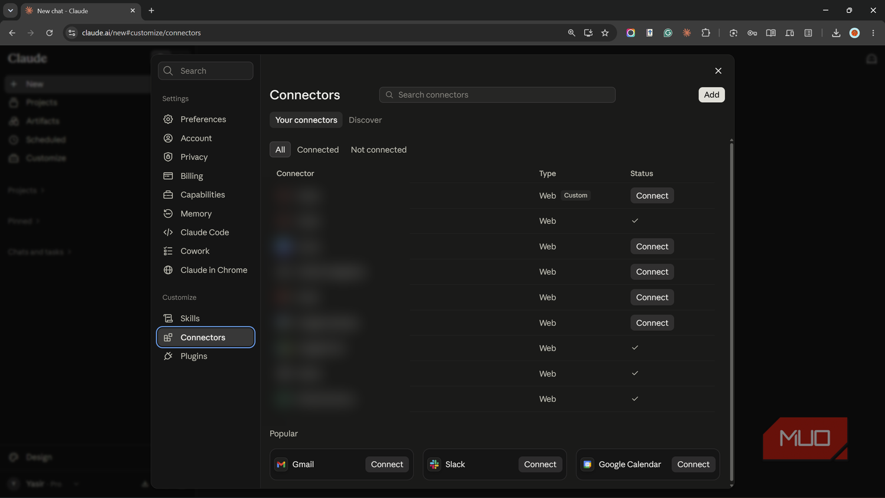The image size is (885, 498).
Task: Click the Add connector button
Action: (712, 95)
